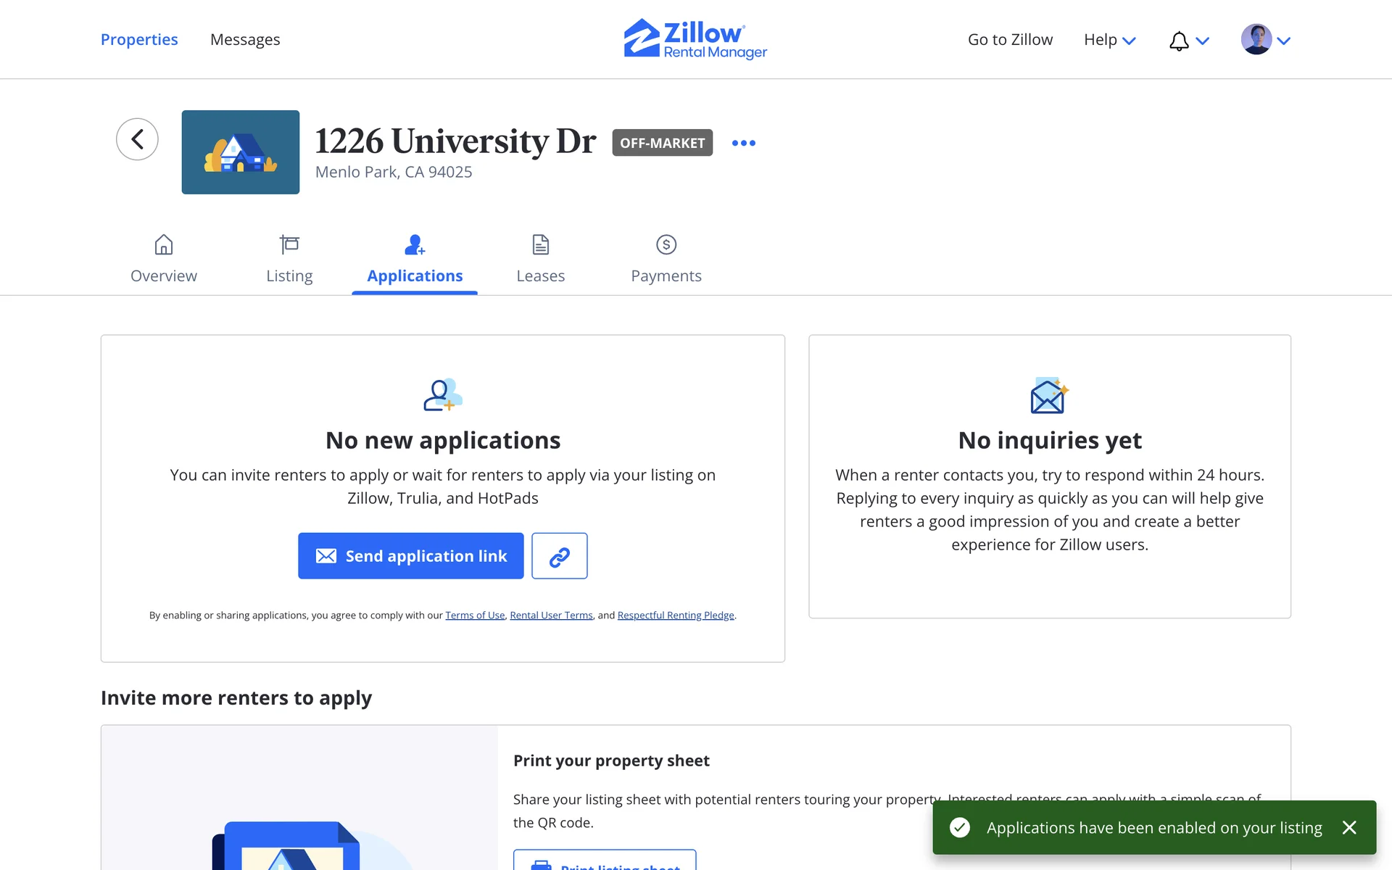Screen dimensions: 1392x870
Task: Click the back arrow circle button
Action: (137, 139)
